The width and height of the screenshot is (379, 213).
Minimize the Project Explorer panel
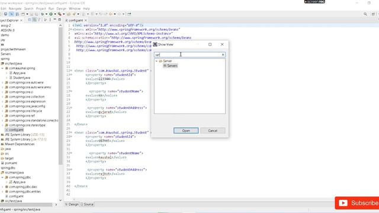pos(54,20)
